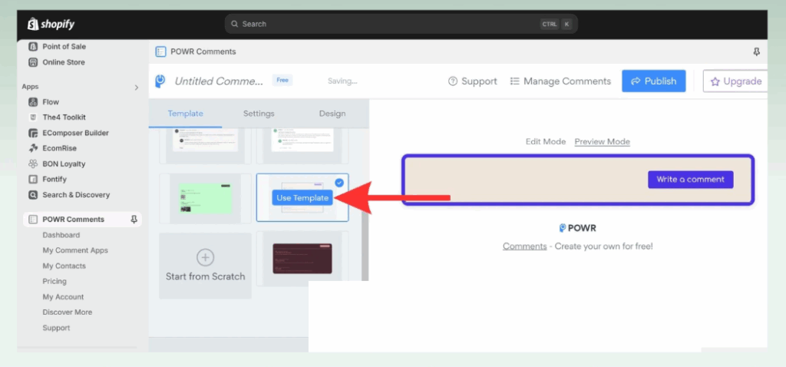Open Pricing page

click(54, 281)
